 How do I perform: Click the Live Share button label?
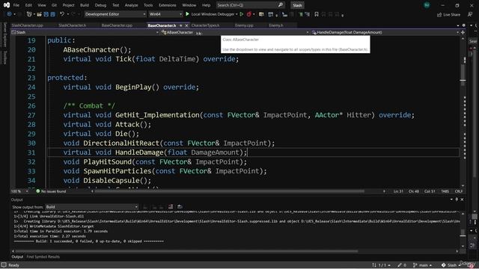(x=451, y=15)
